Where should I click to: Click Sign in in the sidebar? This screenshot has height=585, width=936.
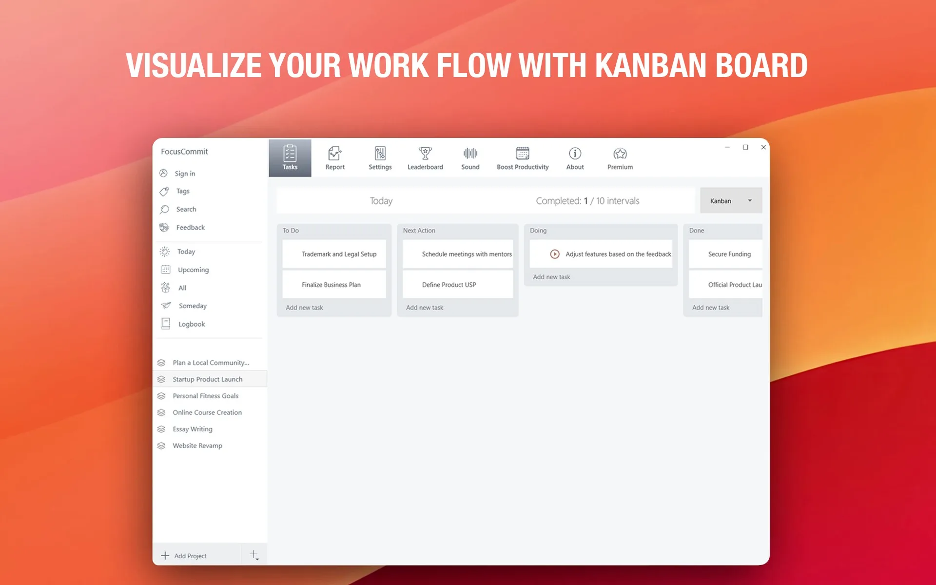[184, 174]
